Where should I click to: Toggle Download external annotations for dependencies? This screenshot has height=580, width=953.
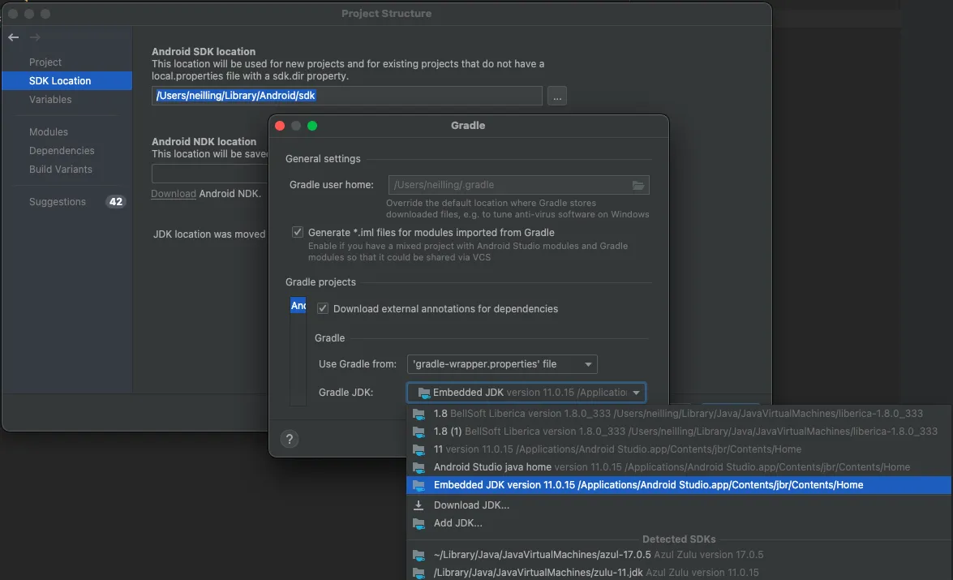323,309
